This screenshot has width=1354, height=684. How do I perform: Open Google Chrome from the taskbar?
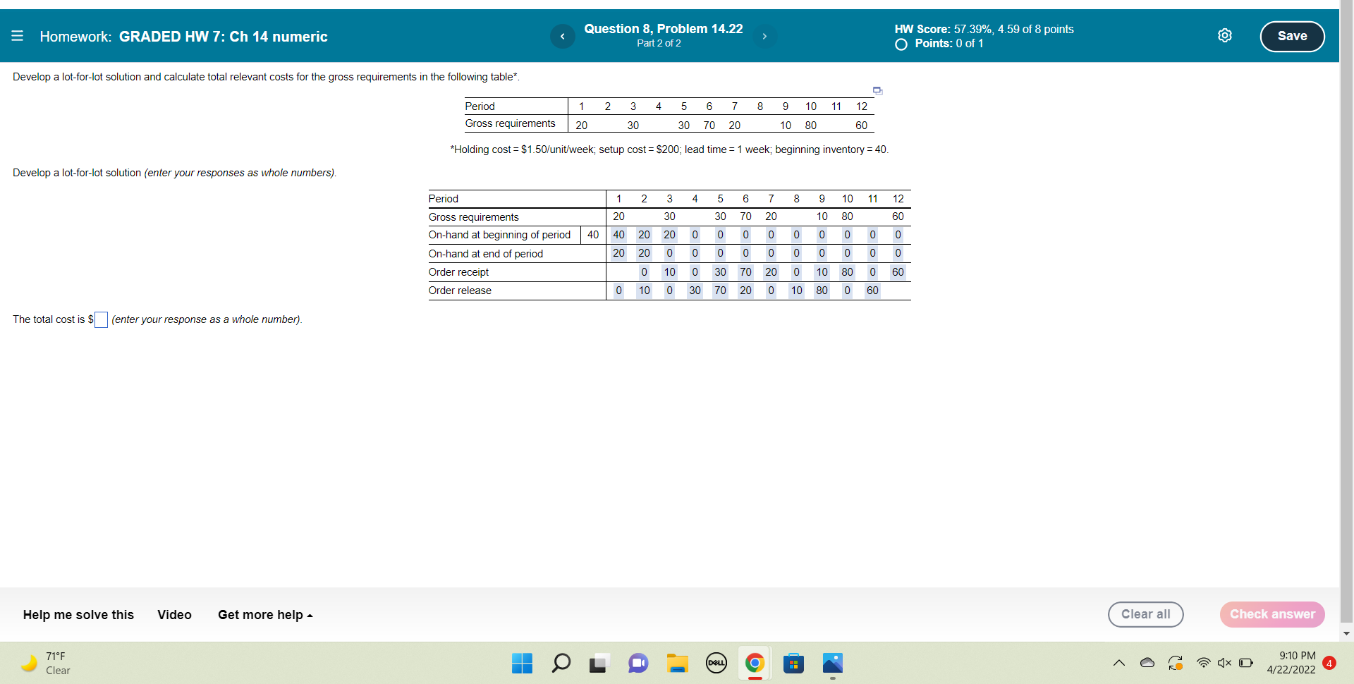click(x=754, y=664)
